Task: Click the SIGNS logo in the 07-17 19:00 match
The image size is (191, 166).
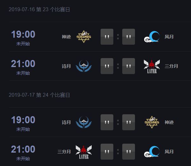Action: point(152,122)
